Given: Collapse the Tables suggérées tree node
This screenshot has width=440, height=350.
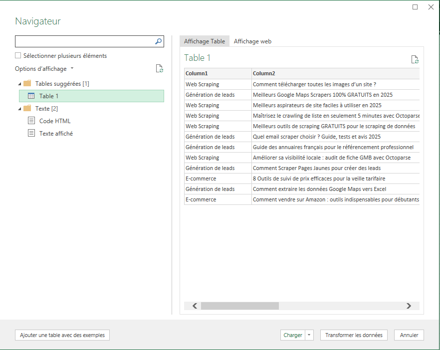Looking at the screenshot, I should (18, 84).
